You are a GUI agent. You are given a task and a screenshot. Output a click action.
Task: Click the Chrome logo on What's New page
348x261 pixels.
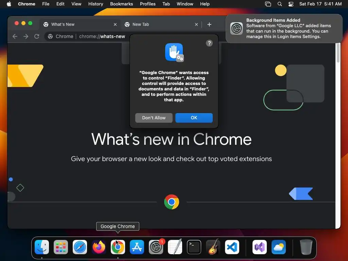point(172,202)
